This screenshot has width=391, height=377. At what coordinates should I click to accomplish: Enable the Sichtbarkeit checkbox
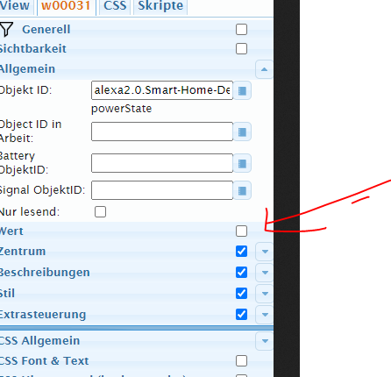click(x=241, y=49)
